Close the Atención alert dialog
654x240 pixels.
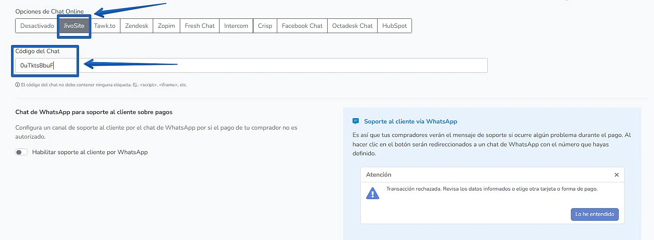point(616,175)
